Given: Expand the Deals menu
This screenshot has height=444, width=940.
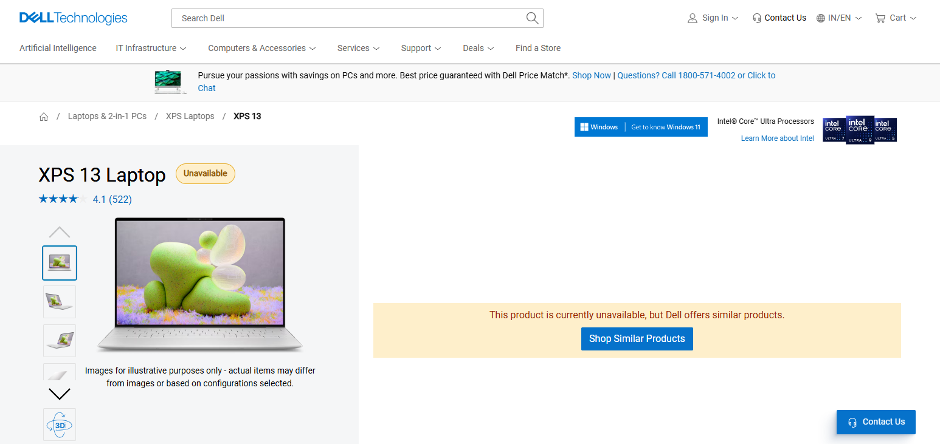Looking at the screenshot, I should click(x=479, y=48).
